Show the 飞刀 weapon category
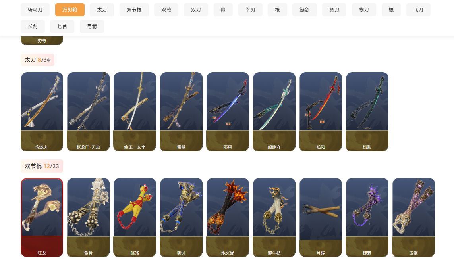This screenshot has height=259, width=454. 418,10
